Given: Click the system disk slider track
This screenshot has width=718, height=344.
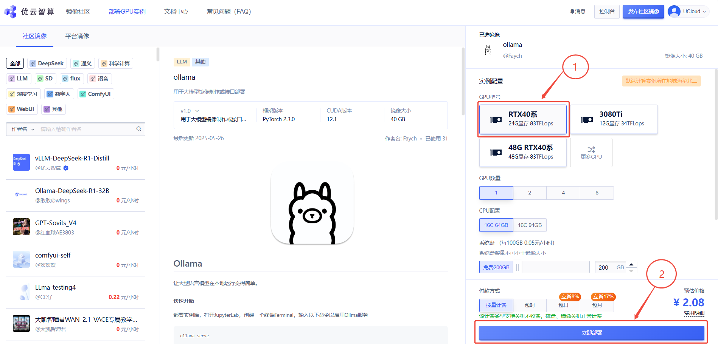Looking at the screenshot, I should coord(555,267).
